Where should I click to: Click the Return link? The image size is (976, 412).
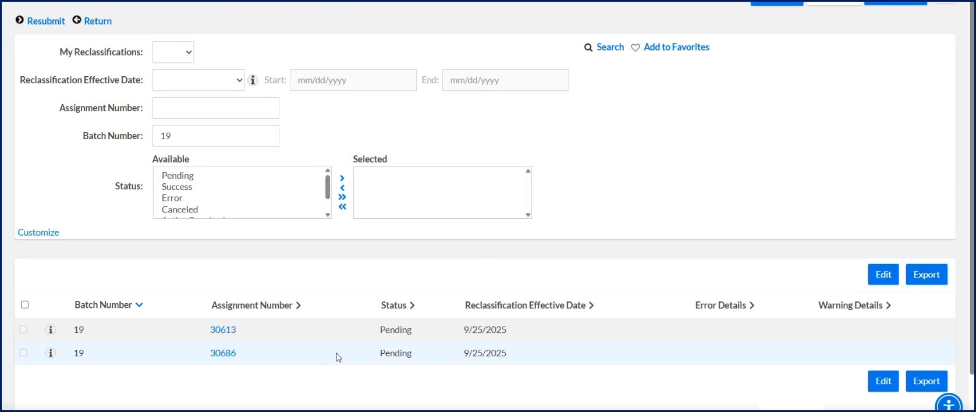(x=98, y=21)
